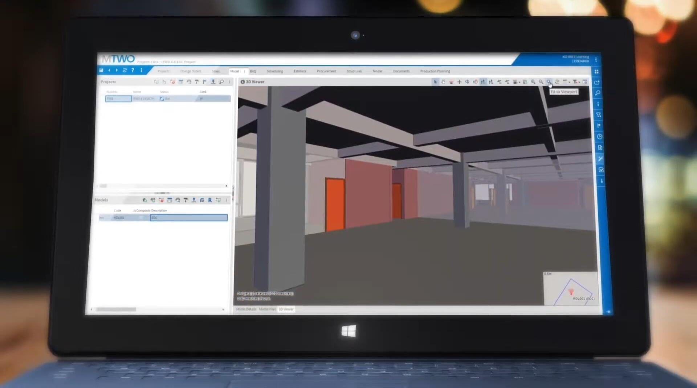
Task: Expand the Models panel three-dot overflow menu
Action: click(226, 200)
